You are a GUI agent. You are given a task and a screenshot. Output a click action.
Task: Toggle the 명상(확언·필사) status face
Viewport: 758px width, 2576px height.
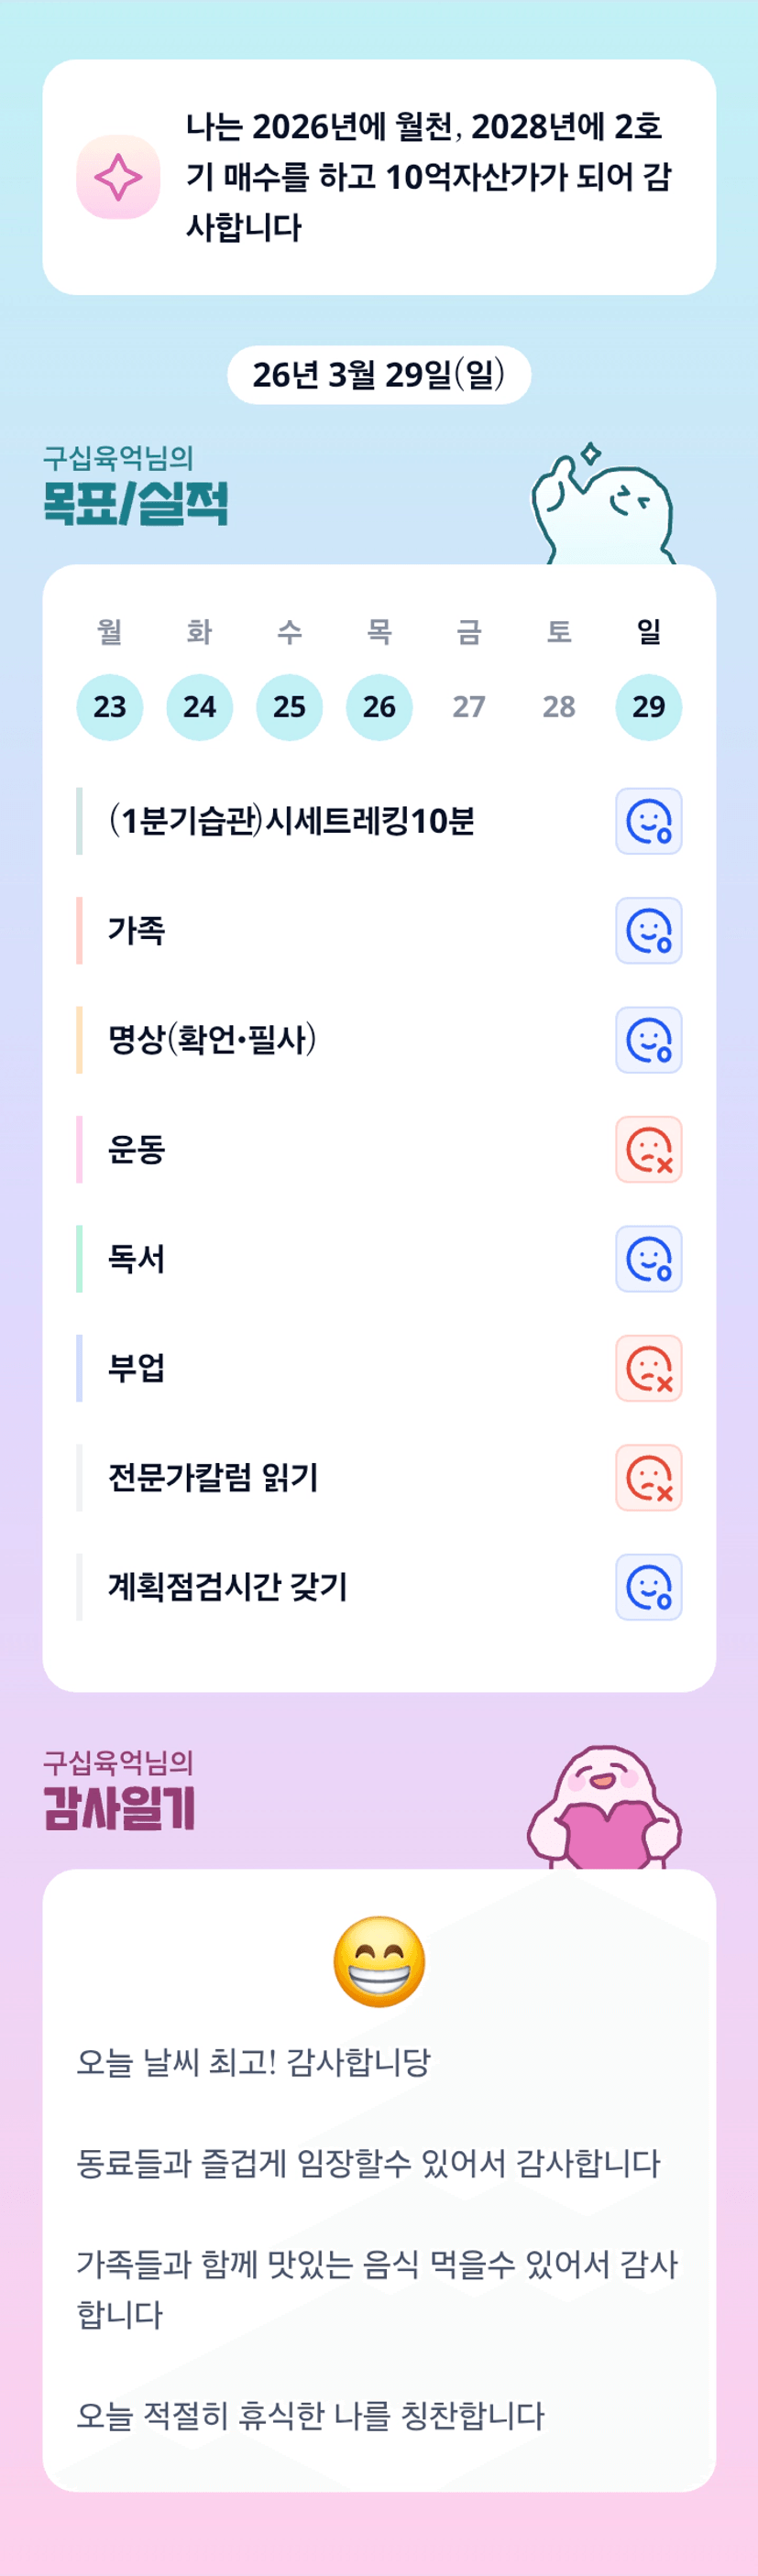(648, 1040)
